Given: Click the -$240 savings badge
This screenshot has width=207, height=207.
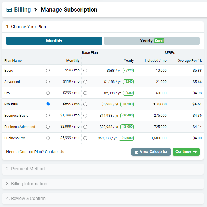Looking at the screenshot, I should pyautogui.click(x=128, y=82).
